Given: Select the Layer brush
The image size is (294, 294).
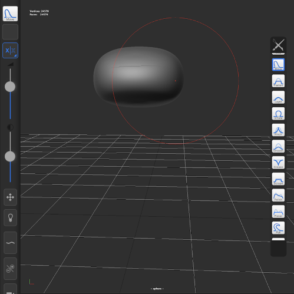Looking at the screenshot, I should pyautogui.click(x=278, y=97).
